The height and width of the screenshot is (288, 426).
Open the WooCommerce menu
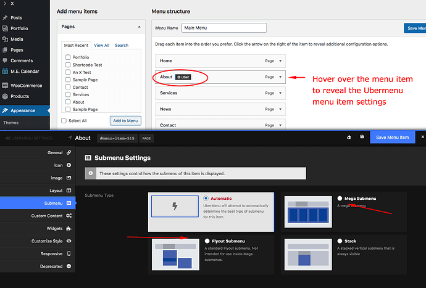click(26, 86)
